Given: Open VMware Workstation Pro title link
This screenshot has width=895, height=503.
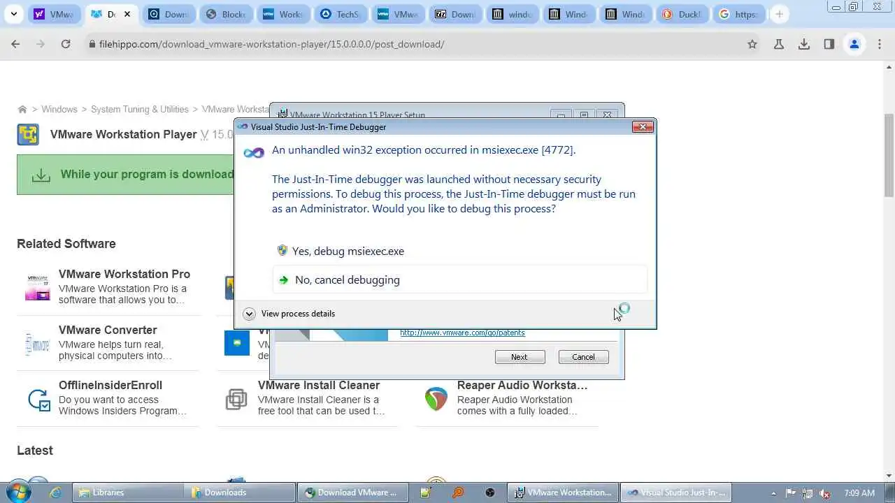Looking at the screenshot, I should pyautogui.click(x=124, y=274).
